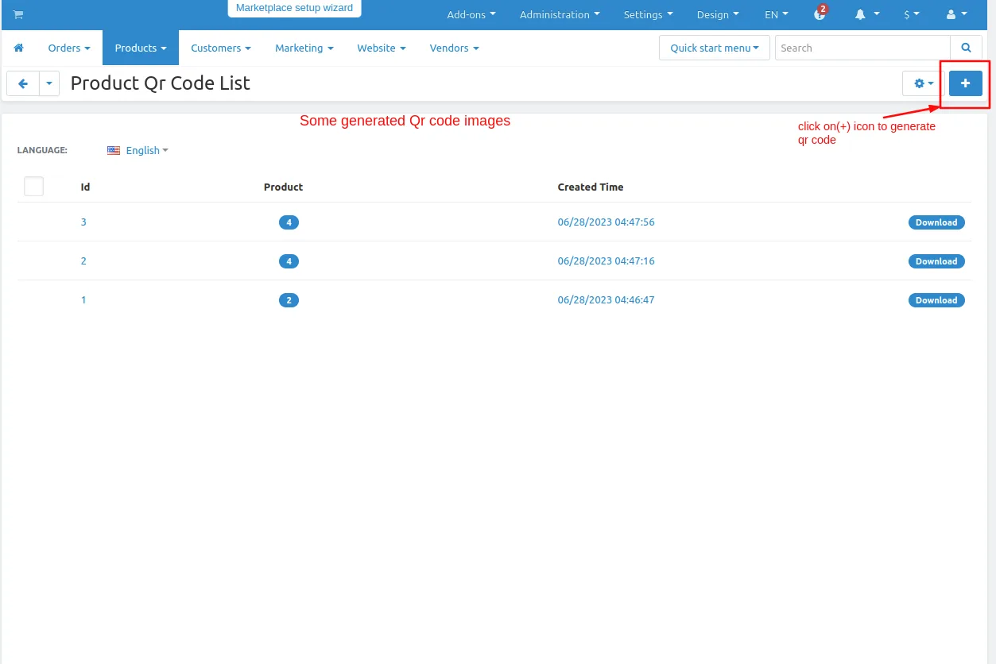The width and height of the screenshot is (996, 664).
Task: Click the Product column header
Action: pos(283,187)
